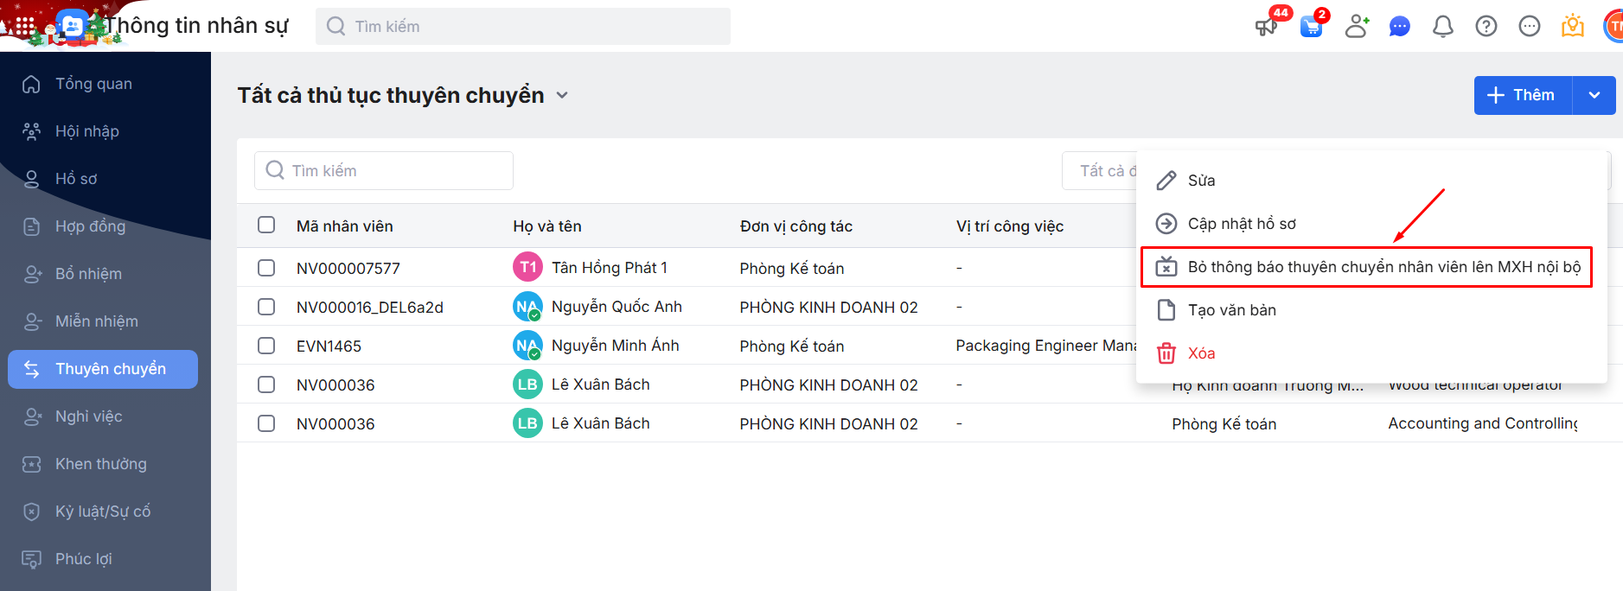Tick checkbox for employee NV000007577
1623x591 pixels.
click(x=266, y=268)
